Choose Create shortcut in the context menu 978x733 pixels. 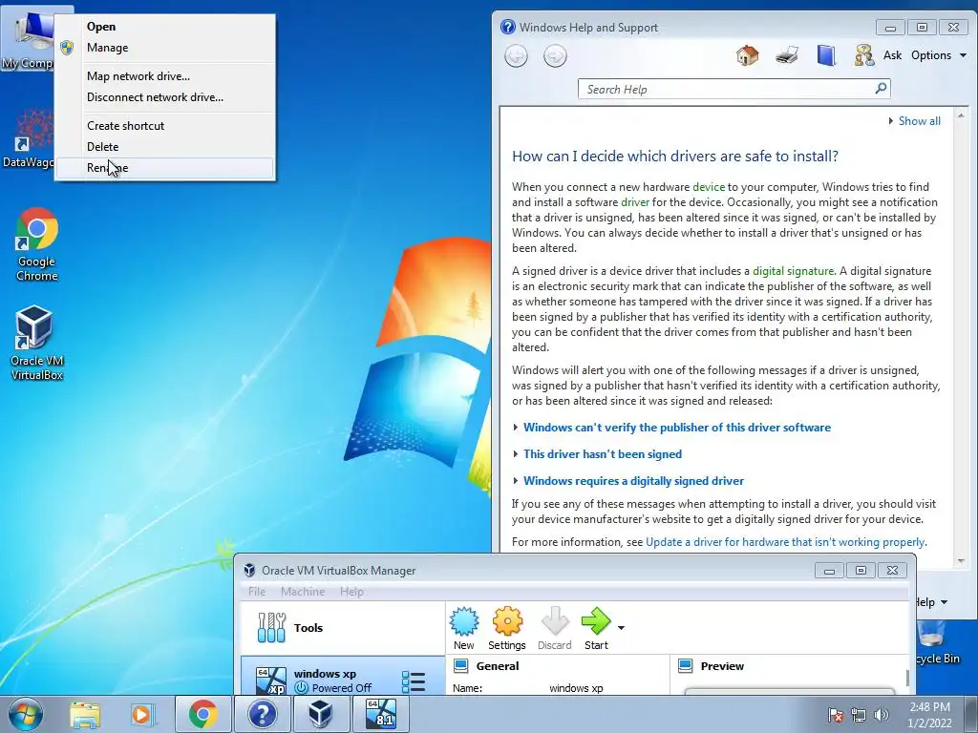click(164, 126)
